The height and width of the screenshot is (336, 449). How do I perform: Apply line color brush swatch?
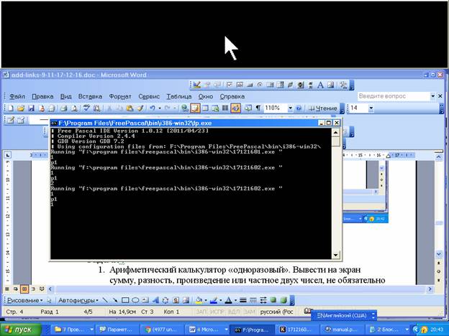click(x=214, y=300)
